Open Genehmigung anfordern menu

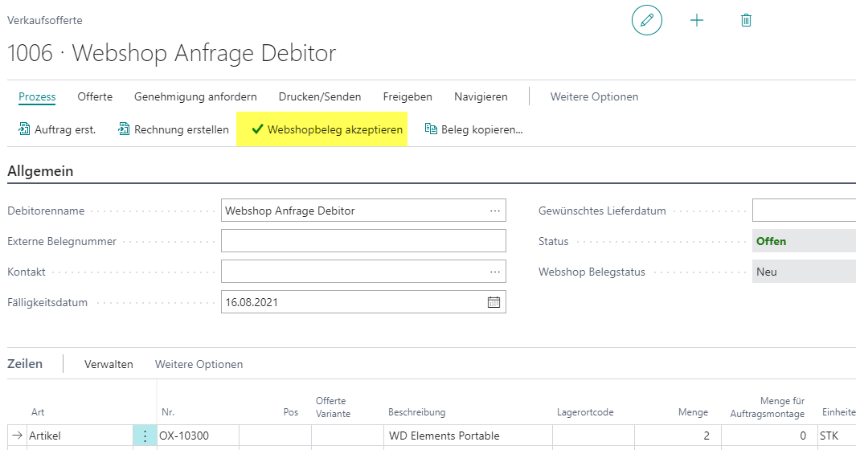coord(195,96)
